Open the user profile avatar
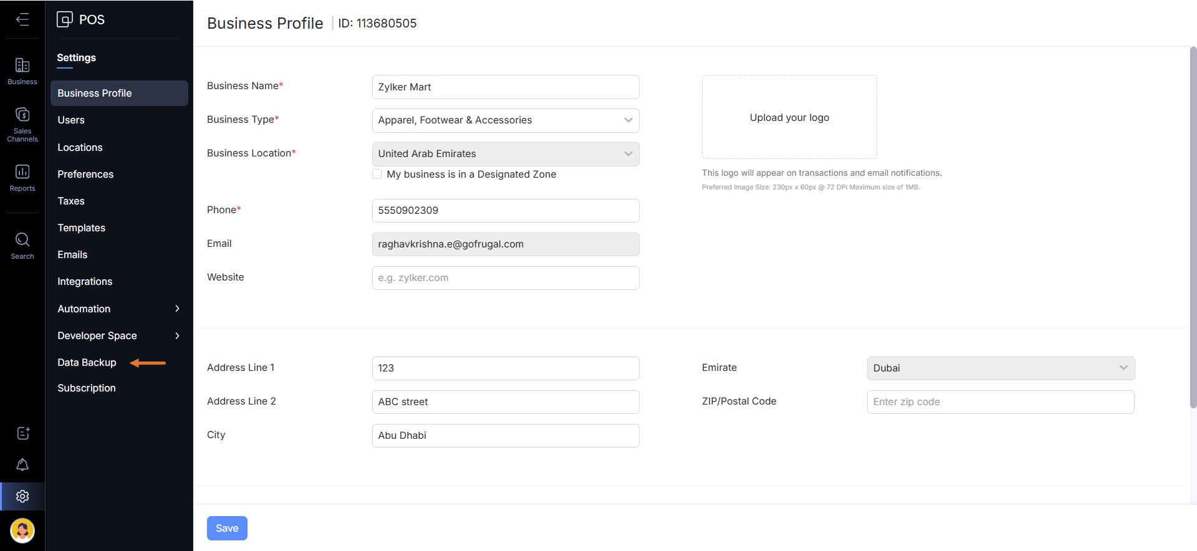The height and width of the screenshot is (551, 1197). click(x=22, y=530)
